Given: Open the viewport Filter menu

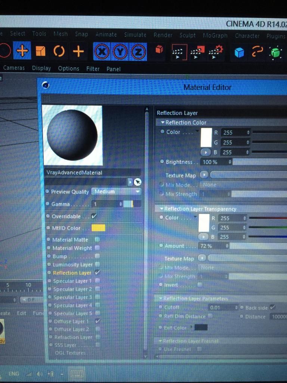Looking at the screenshot, I should (93, 69).
